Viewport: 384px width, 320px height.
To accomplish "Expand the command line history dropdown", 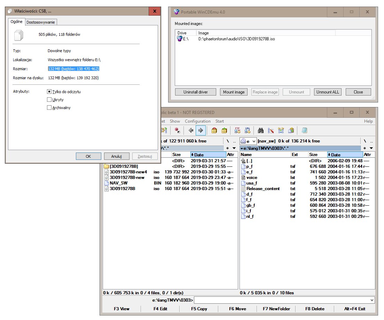I will [372, 300].
